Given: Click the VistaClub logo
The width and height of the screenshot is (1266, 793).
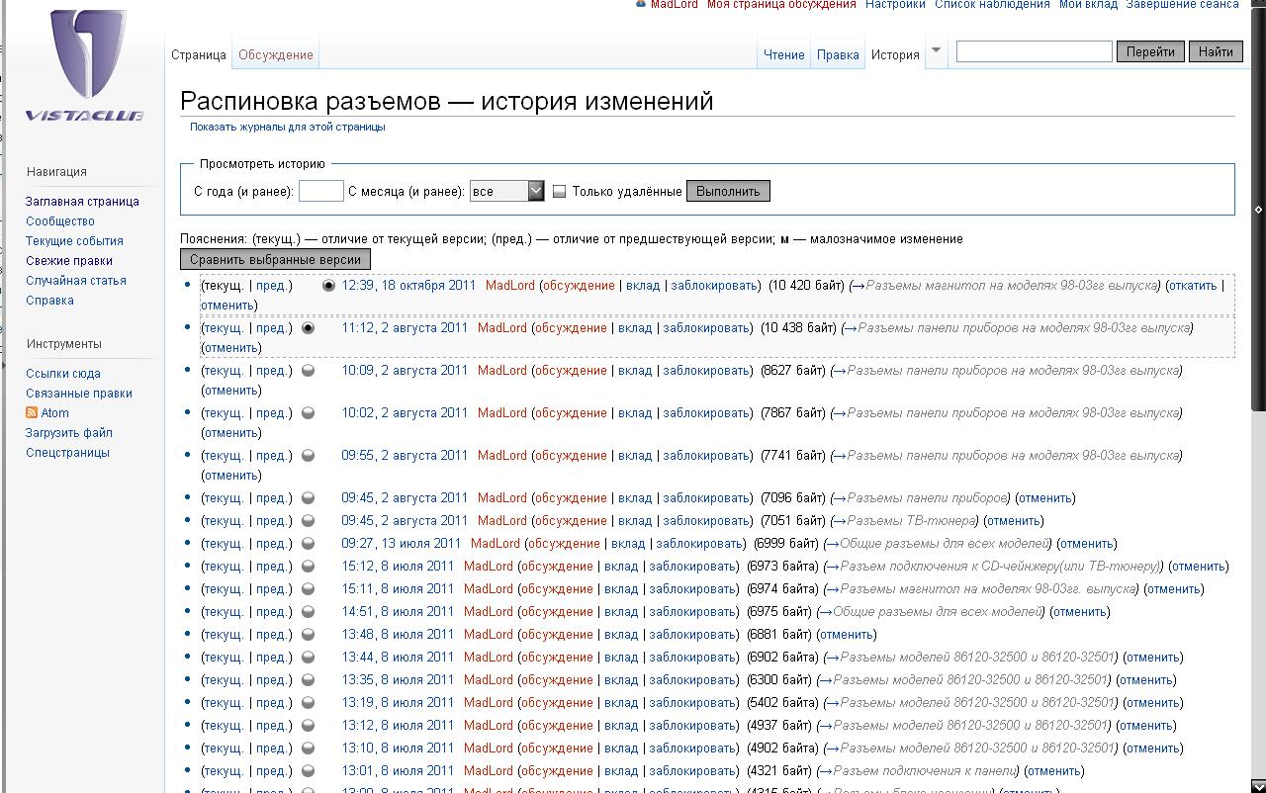Looking at the screenshot, I should pyautogui.click(x=85, y=65).
